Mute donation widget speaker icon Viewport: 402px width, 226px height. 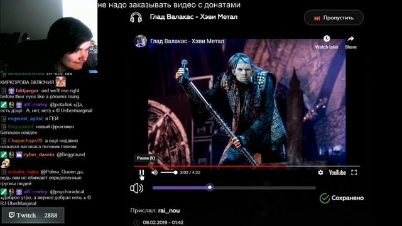point(137,188)
